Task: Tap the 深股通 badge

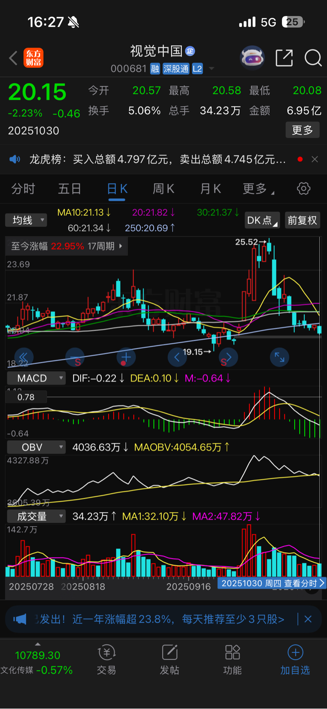Action: pyautogui.click(x=176, y=69)
